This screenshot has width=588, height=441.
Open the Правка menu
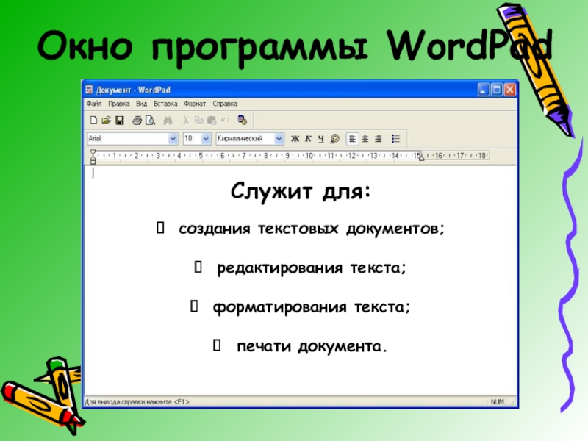(x=119, y=104)
